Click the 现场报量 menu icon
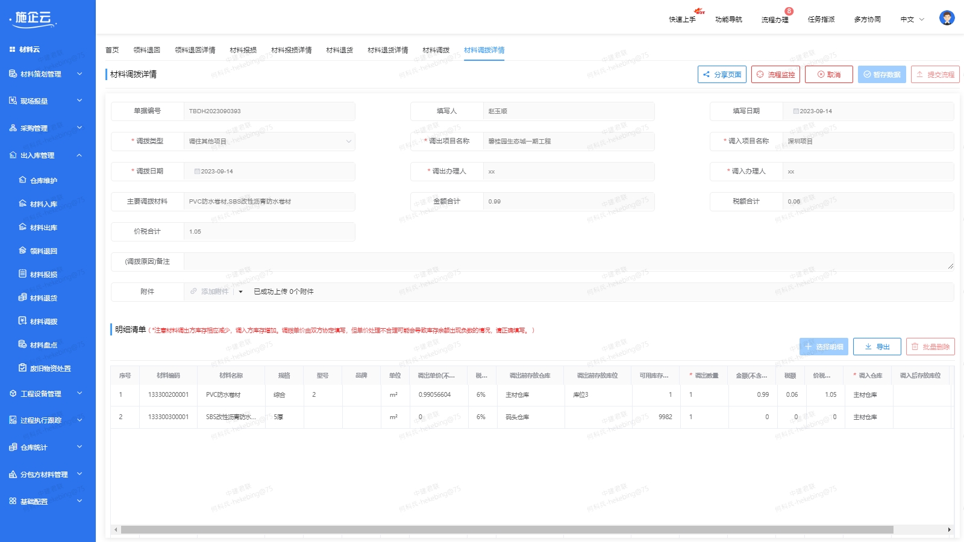 [13, 101]
